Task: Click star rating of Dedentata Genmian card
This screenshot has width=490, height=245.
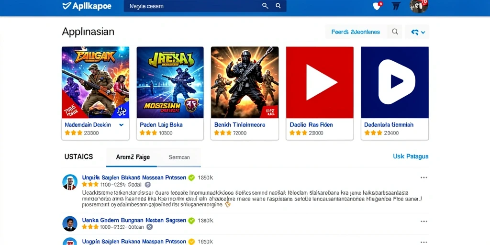Action: click(x=373, y=133)
